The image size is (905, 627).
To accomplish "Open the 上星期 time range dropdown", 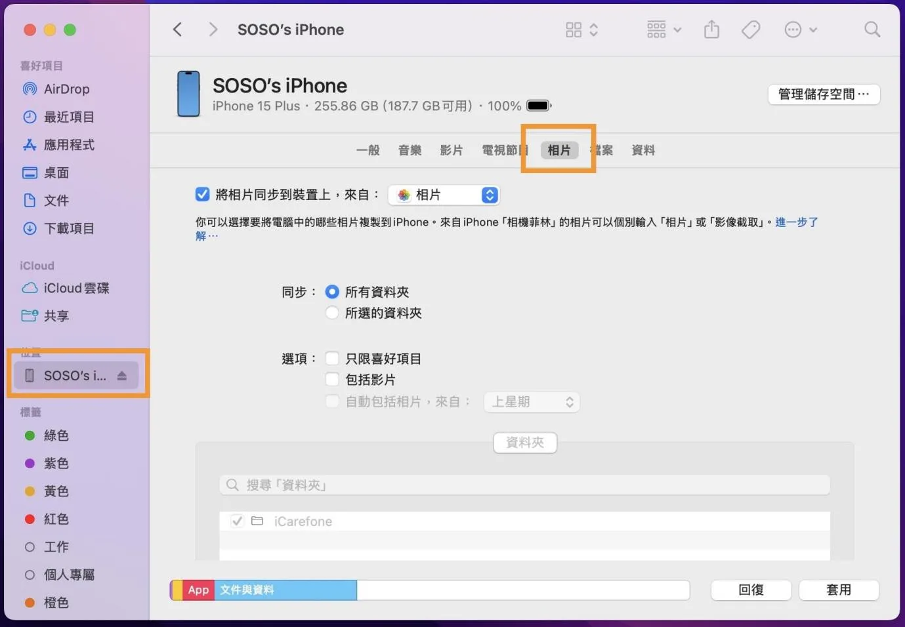I will pos(532,401).
